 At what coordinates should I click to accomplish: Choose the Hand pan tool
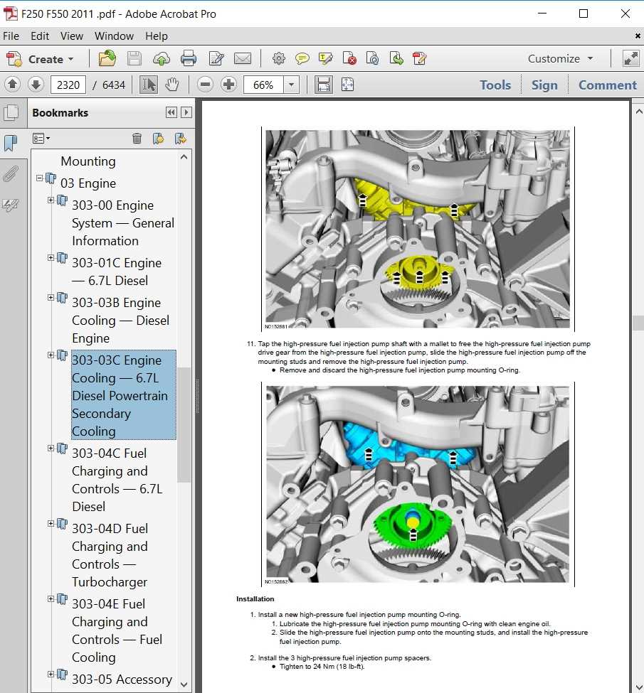[171, 85]
